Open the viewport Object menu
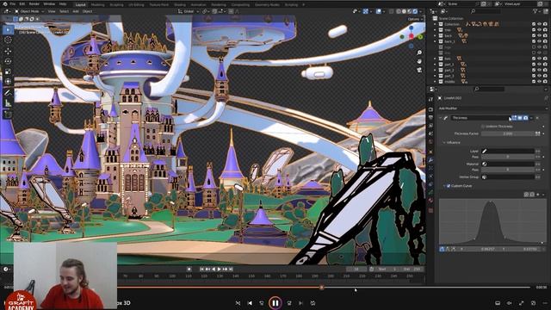 coord(87,11)
